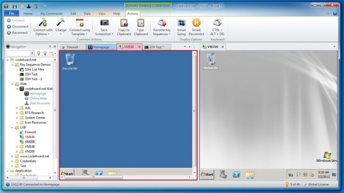The width and height of the screenshot is (344, 193).
Task: Open the Help ribbon tab
Action: 117,14
